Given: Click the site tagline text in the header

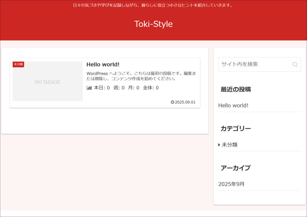Looking at the screenshot, I should click(153, 5).
